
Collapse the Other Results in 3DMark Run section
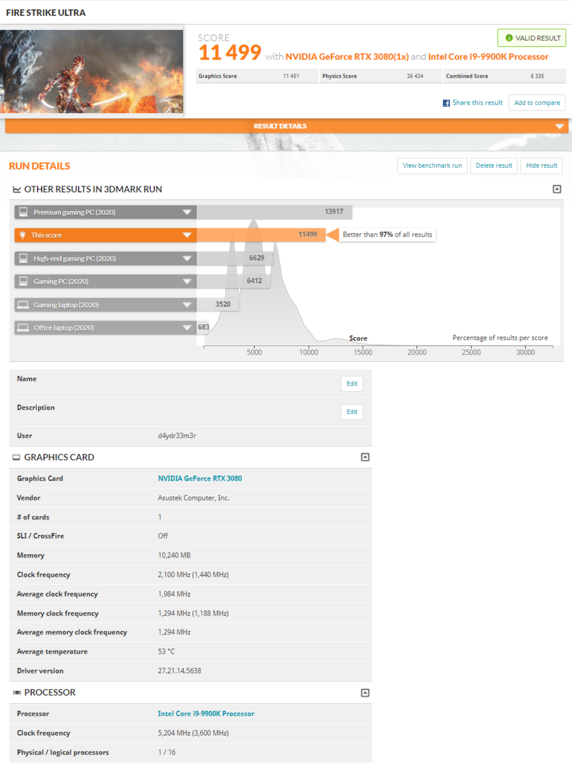coord(557,189)
